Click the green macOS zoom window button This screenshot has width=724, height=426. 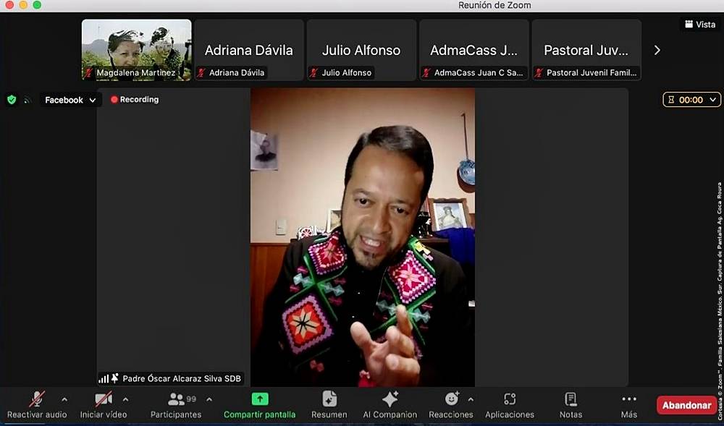[38, 5]
